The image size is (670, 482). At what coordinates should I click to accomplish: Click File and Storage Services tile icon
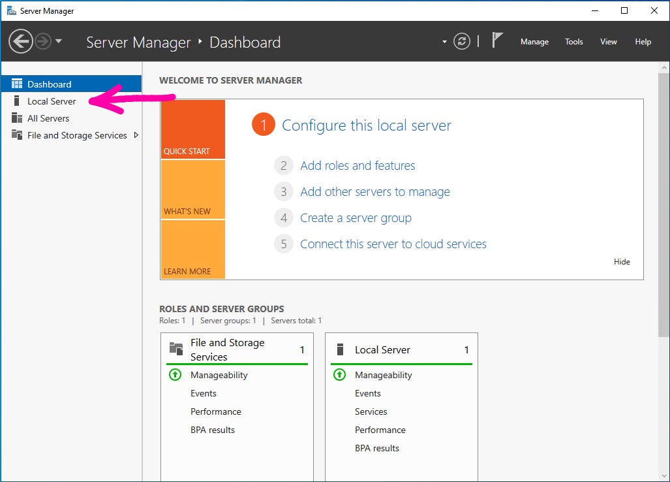176,349
